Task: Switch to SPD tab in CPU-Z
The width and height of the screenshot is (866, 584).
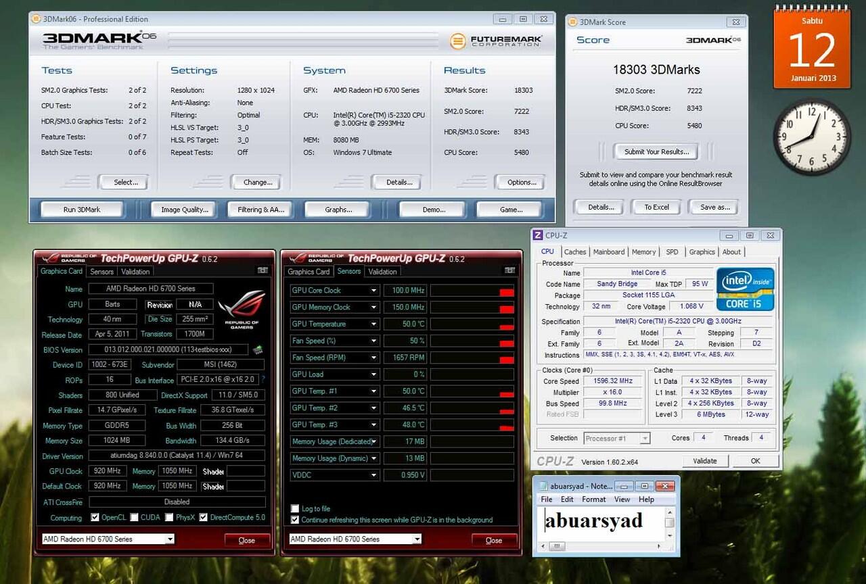Action: (672, 252)
